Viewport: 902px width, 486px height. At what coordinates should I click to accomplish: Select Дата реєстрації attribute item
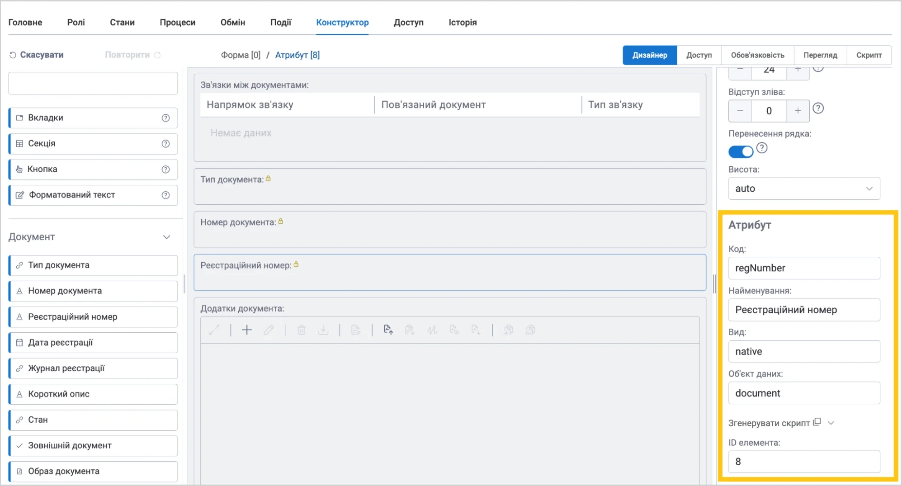pos(93,343)
